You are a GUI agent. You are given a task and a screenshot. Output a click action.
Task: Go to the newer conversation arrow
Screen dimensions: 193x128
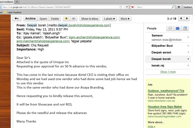(x=181, y=19)
